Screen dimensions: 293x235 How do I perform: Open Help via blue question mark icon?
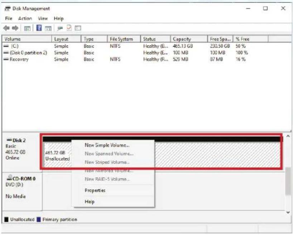click(39, 28)
